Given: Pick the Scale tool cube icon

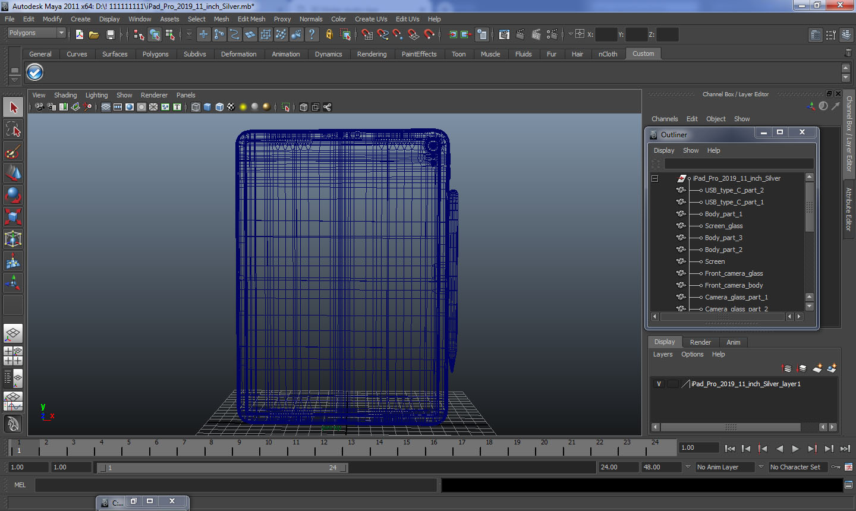Looking at the screenshot, I should (13, 217).
